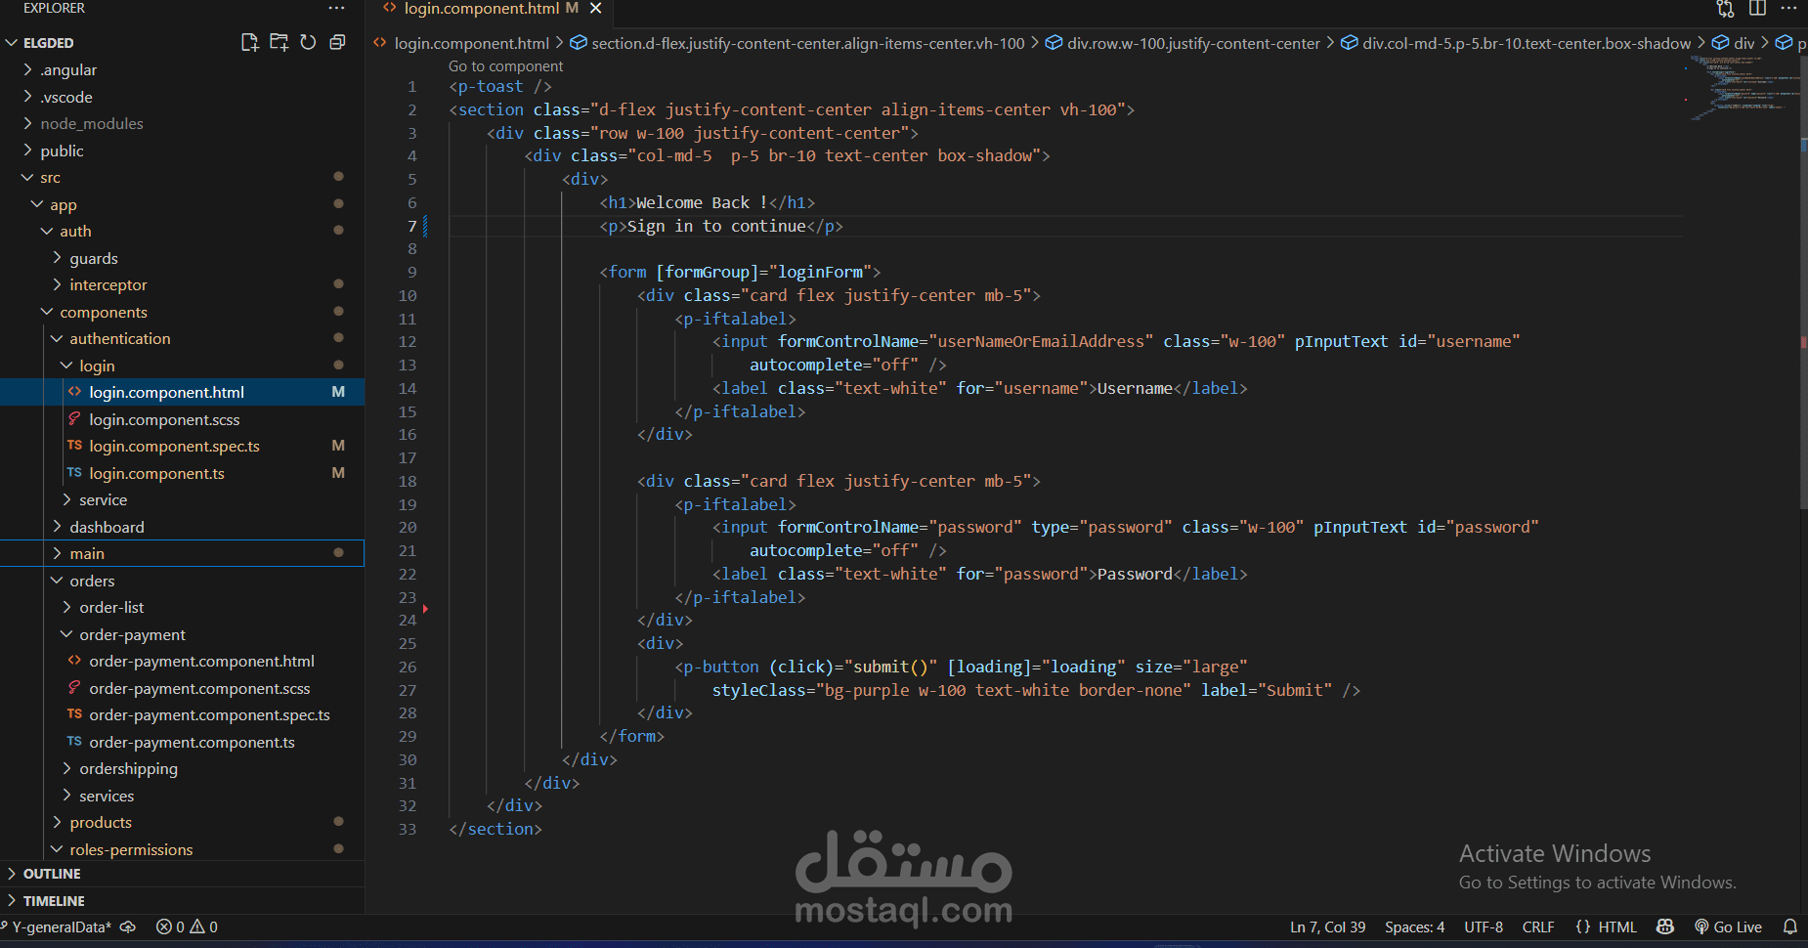
Task: Create a new folder in Explorer
Action: 279,42
